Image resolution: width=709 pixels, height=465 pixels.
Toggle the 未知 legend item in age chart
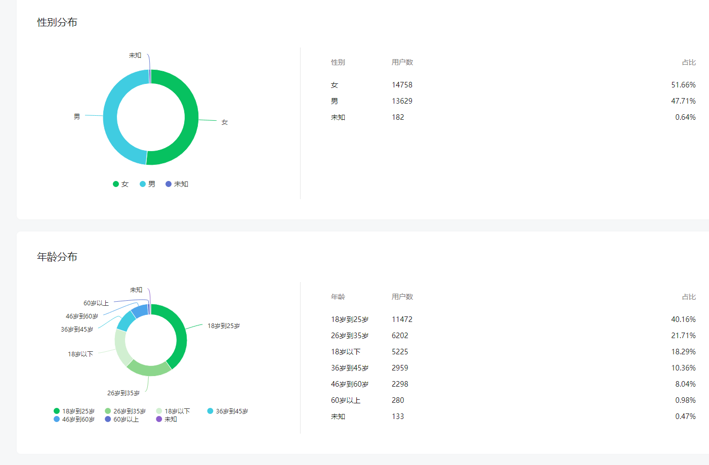166,419
